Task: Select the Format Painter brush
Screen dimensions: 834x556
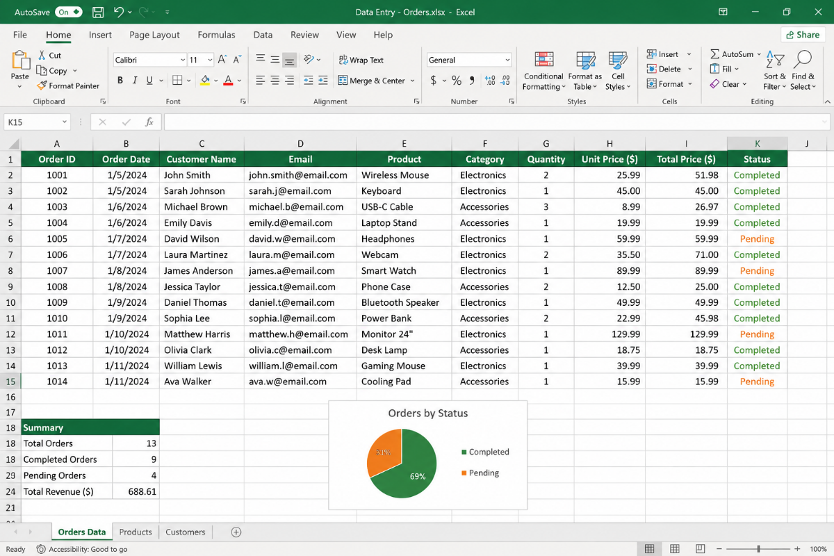Action: click(42, 85)
